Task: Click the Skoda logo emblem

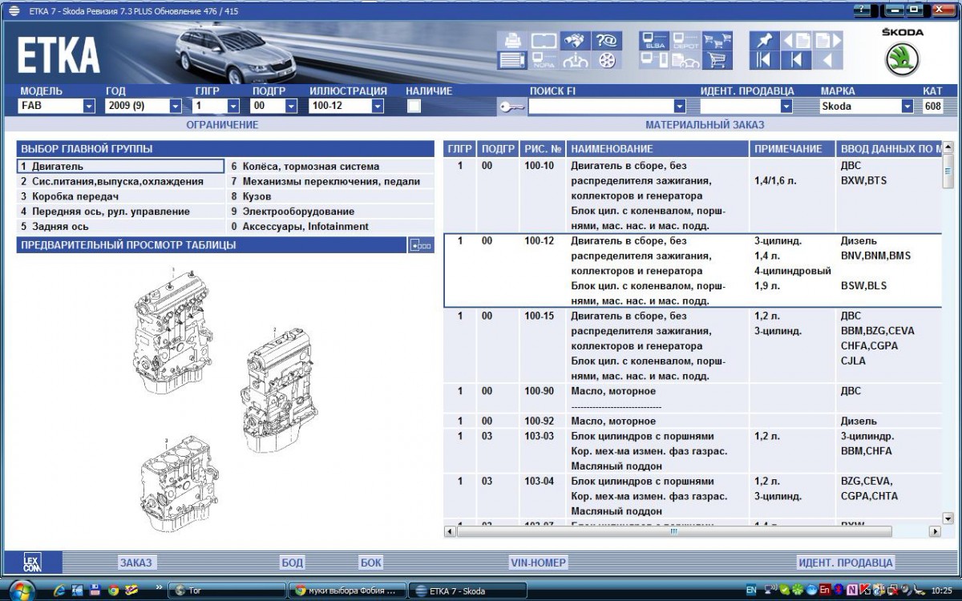Action: [903, 60]
